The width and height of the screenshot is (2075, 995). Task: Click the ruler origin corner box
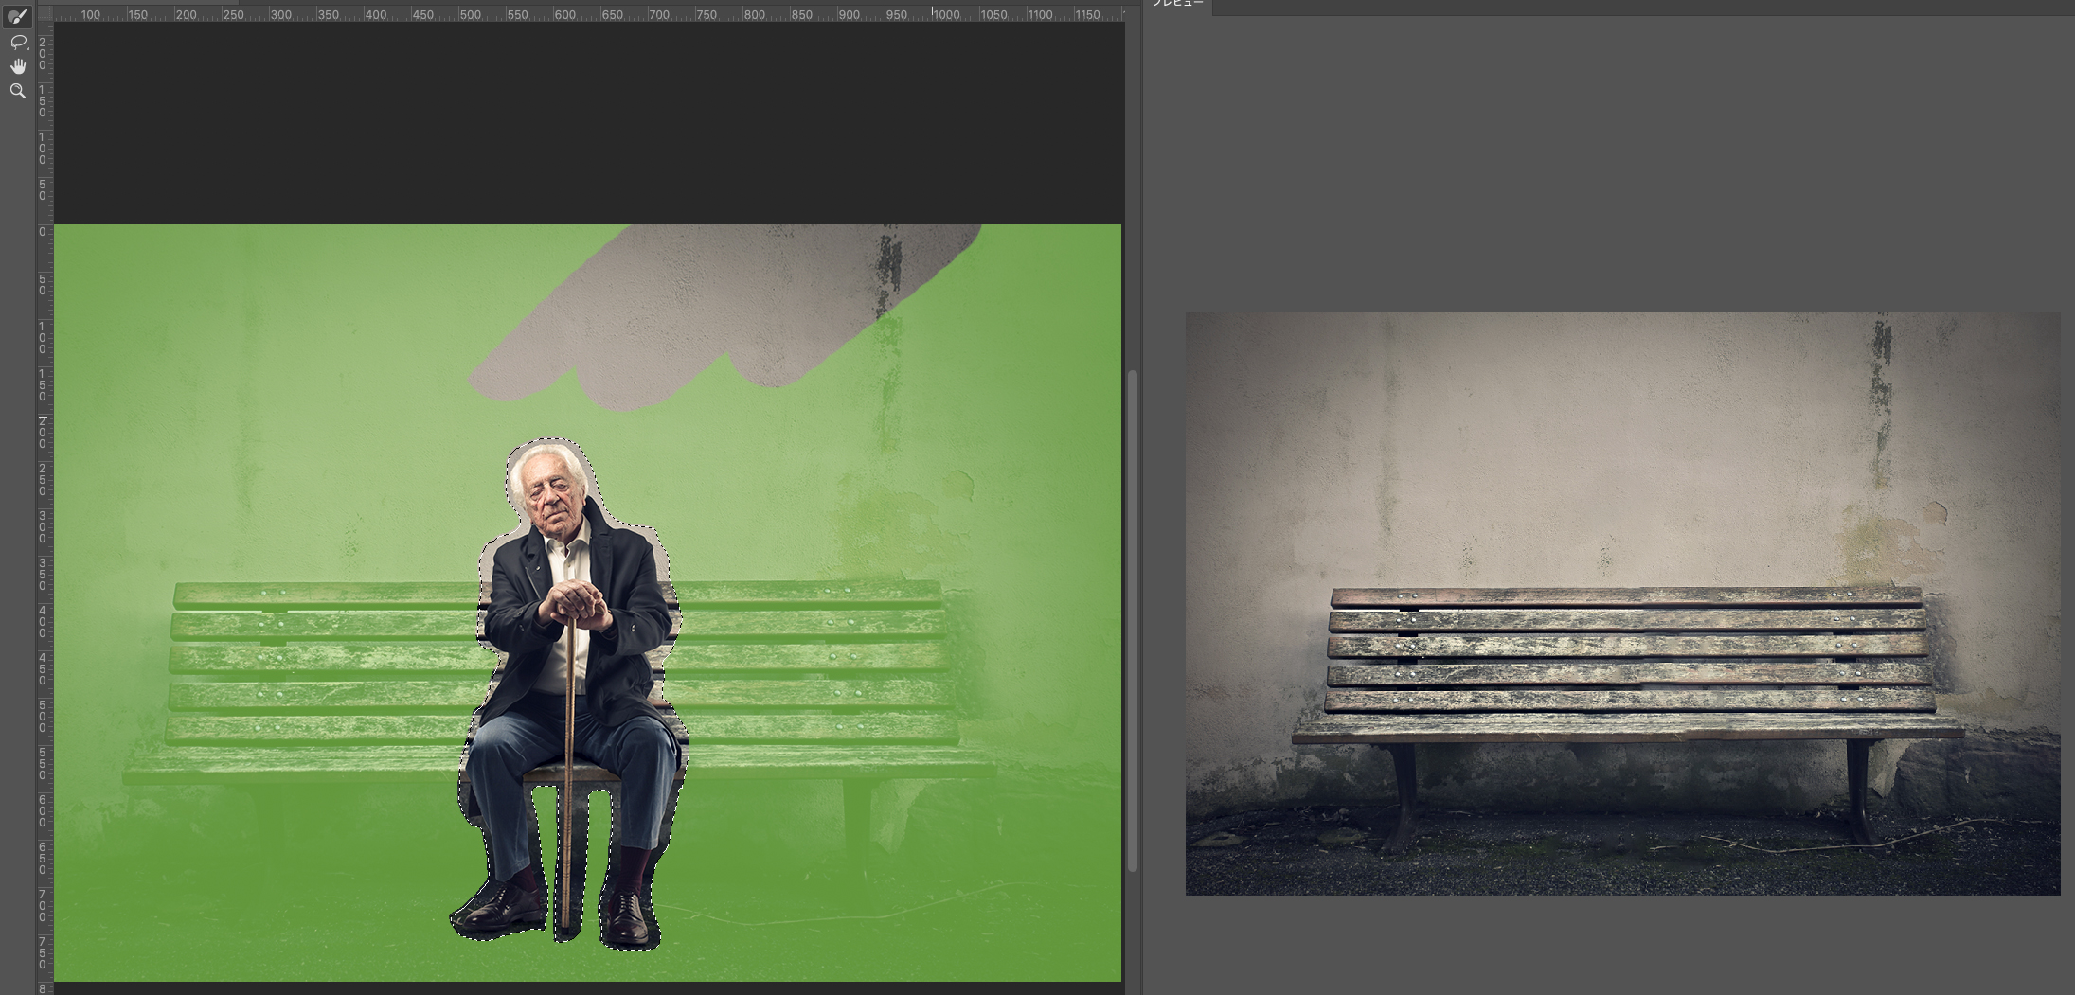click(45, 13)
